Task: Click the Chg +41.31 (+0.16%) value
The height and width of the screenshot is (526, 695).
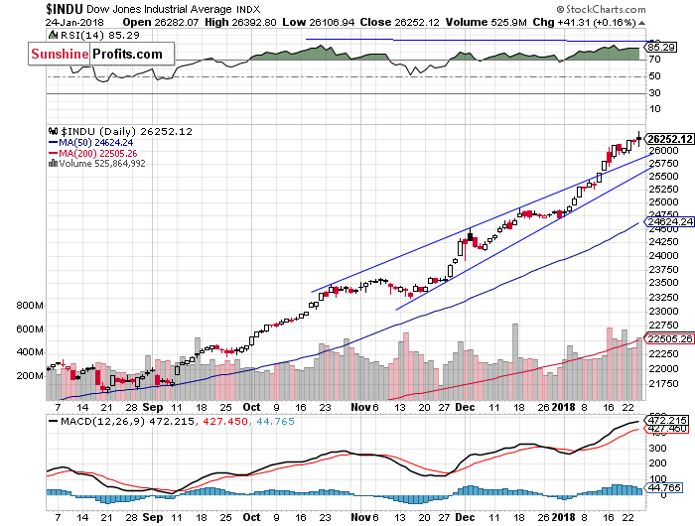Action: 585,22
